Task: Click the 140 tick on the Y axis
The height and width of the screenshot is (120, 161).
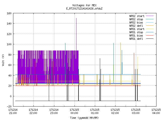Action: (9, 23)
